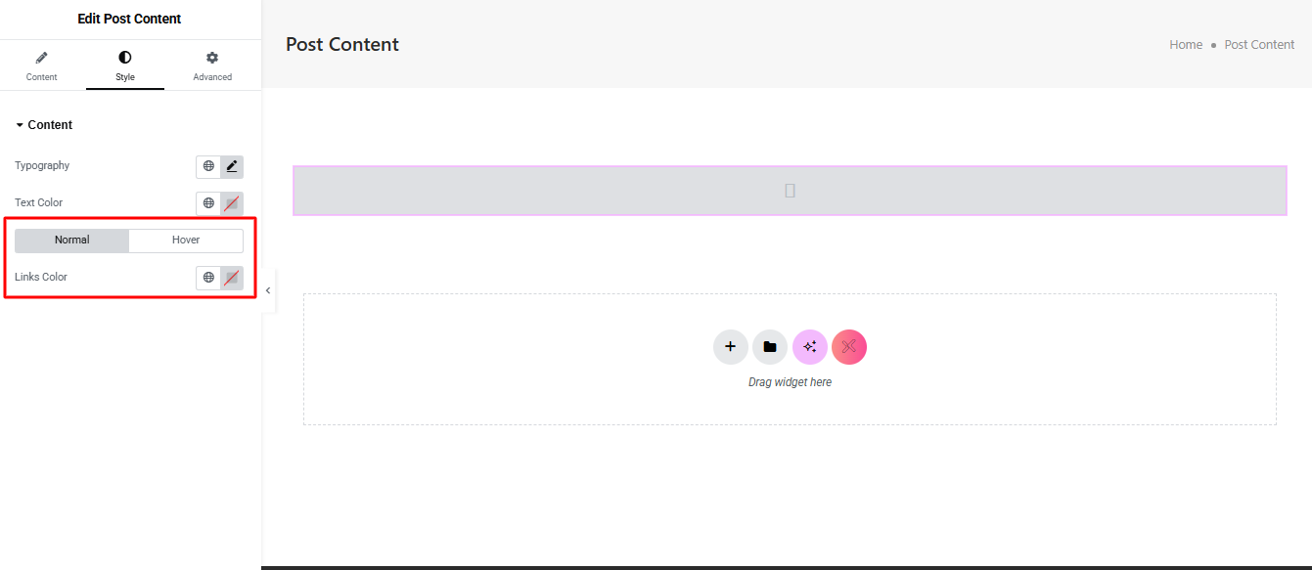Collapse the editor panel with arrow handle

tap(268, 290)
